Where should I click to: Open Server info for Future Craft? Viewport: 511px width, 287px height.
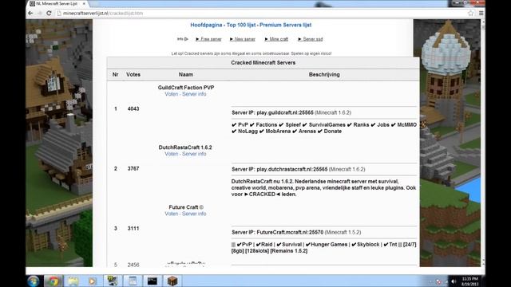tap(194, 214)
